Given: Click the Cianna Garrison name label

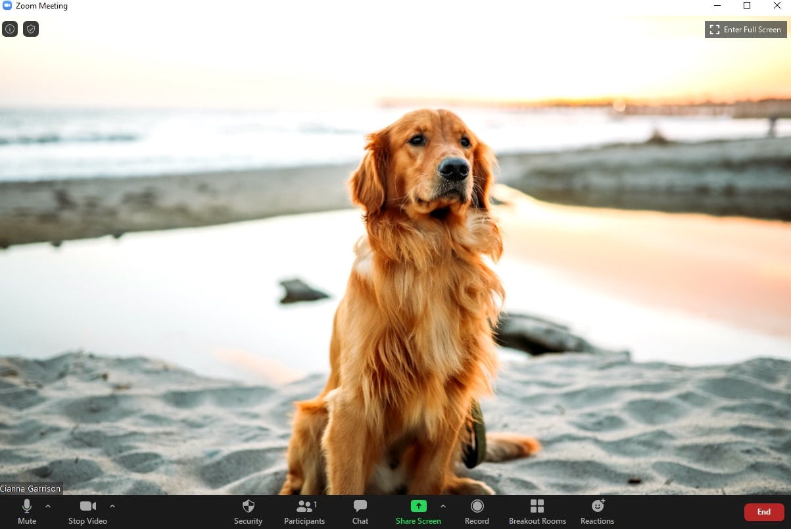Looking at the screenshot, I should point(31,488).
